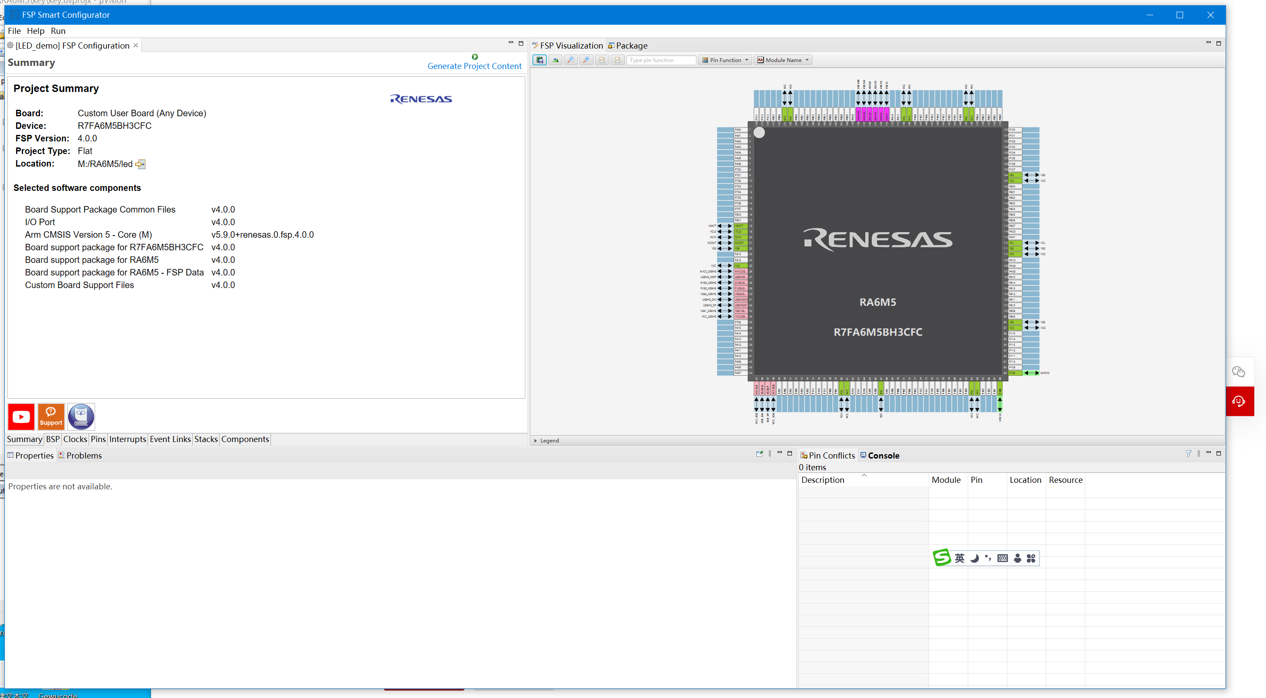
Task: Maximize the Properties panel
Action: (x=790, y=453)
